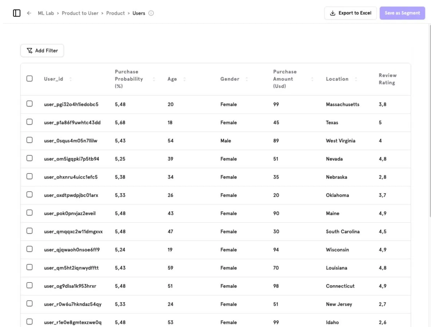
Task: Click the Purchase Probability (%) header label
Action: click(x=128, y=79)
